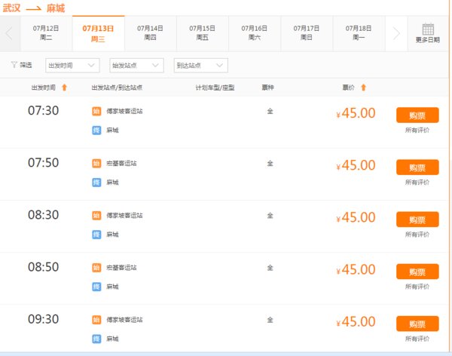Click the 始 icon in 07:30 row
Viewport: 452px width, 356px height.
coord(96,111)
